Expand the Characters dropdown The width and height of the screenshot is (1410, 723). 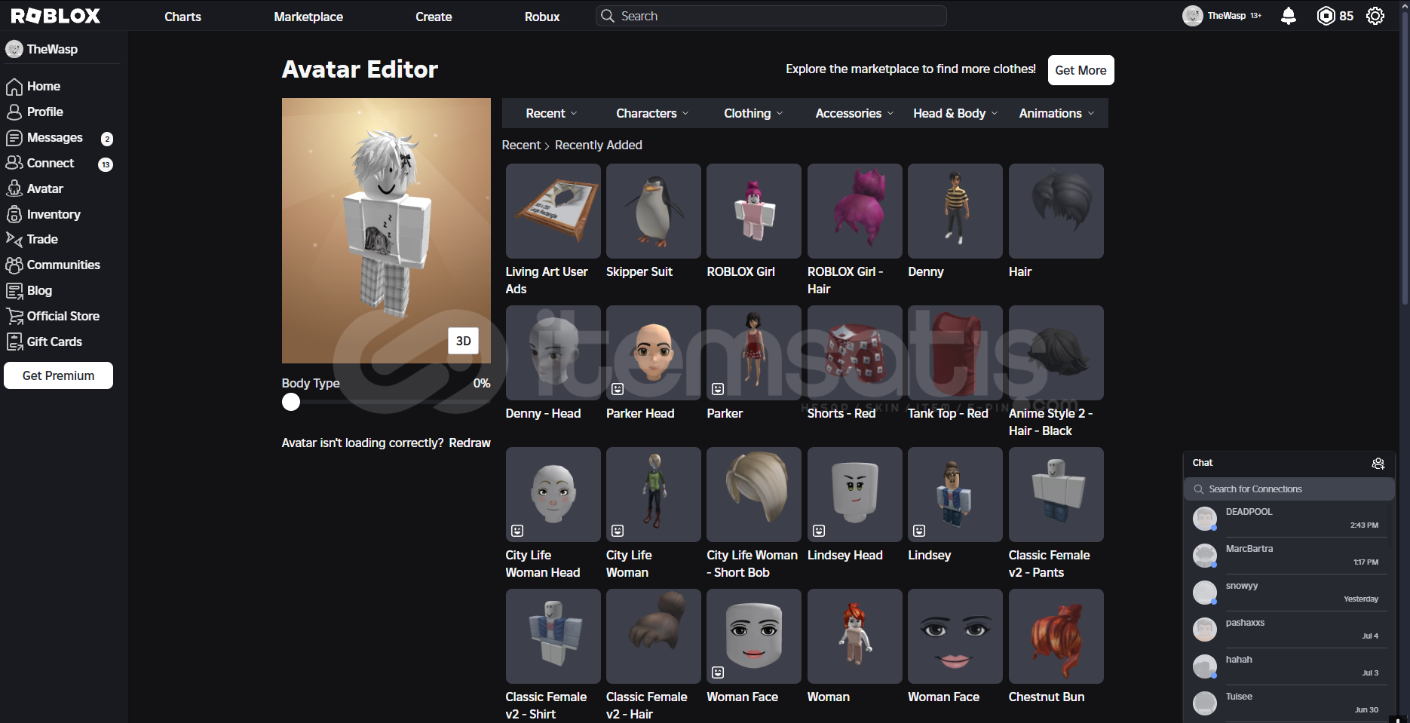[x=652, y=114]
